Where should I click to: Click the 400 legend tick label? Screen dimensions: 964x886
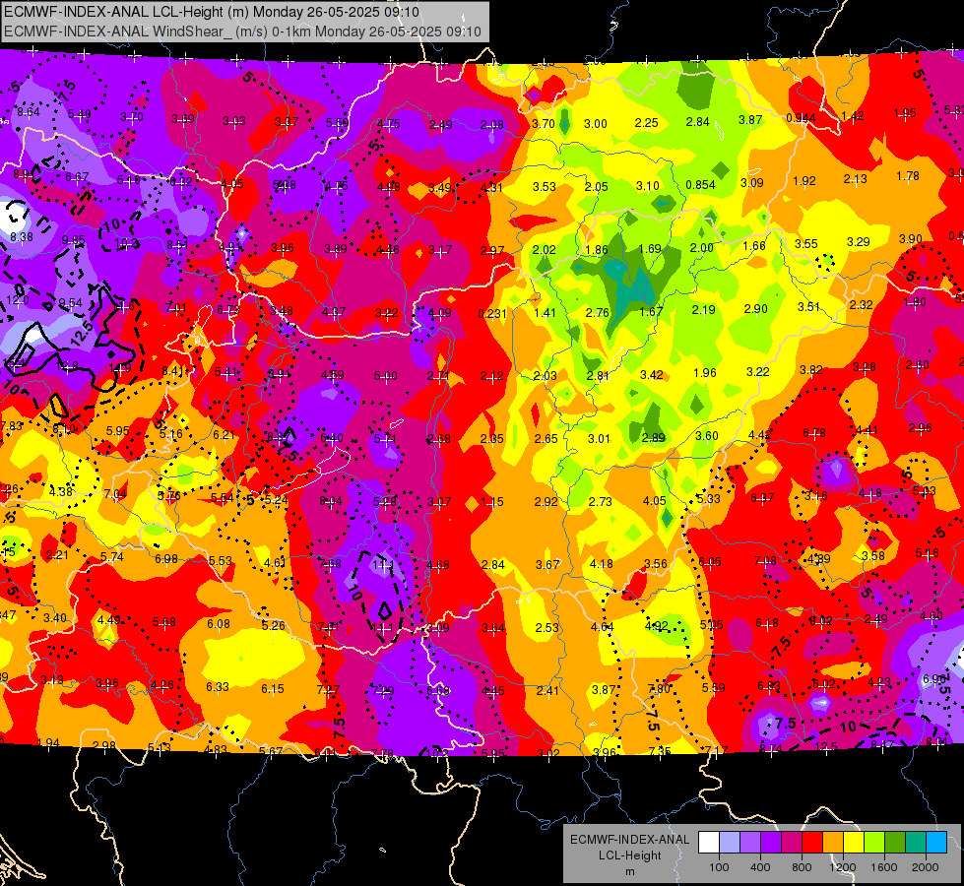(760, 867)
